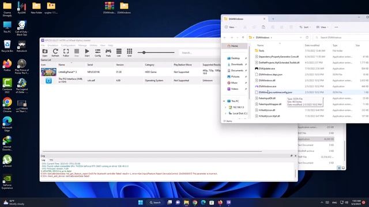Click the Up arrow in File Explorer
Screen dimensions: 369x207
243,37
